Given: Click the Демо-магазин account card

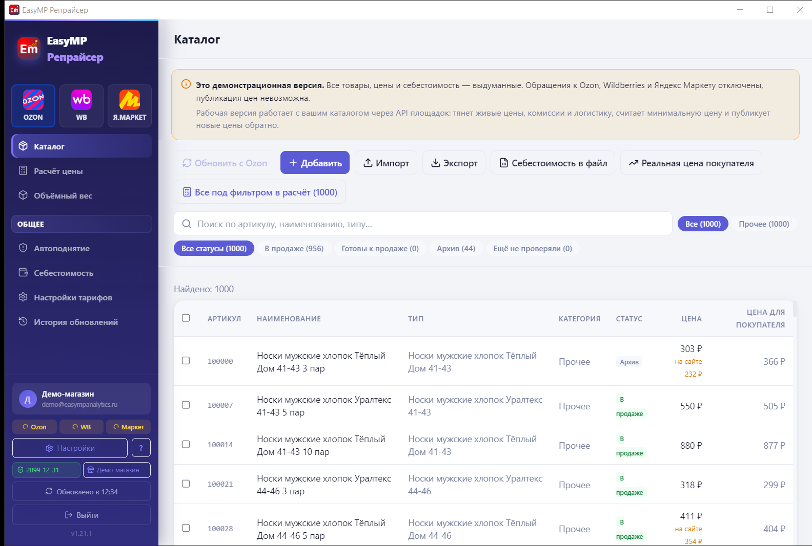Looking at the screenshot, I should pyautogui.click(x=82, y=399).
